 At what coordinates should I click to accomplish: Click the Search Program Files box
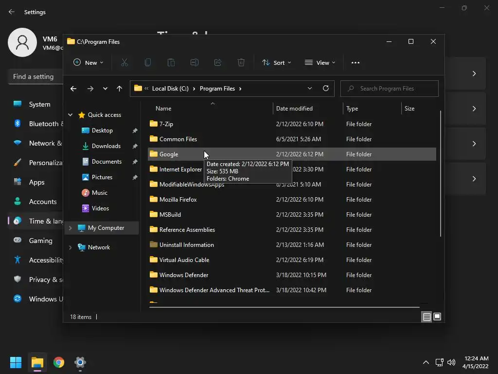(x=390, y=89)
